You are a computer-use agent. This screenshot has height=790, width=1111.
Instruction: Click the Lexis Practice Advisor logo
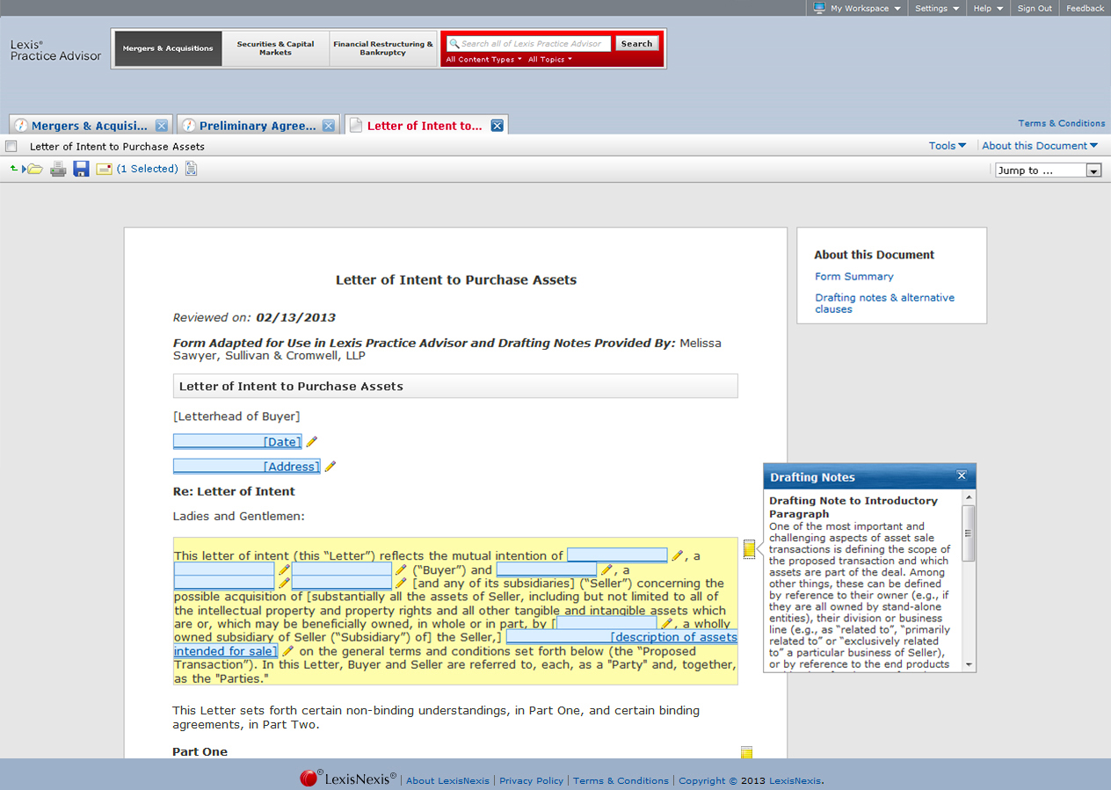(55, 50)
